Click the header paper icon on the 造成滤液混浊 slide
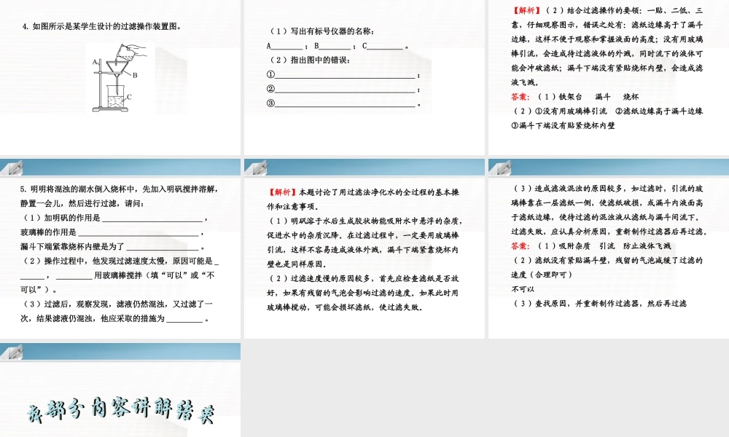Screen dimensions: 729x437 pyautogui.click(x=500, y=167)
